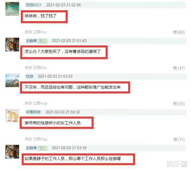Click the first tiger avatar of 金融客
Viewport: 191px width, 172px height.
coord(12,45)
